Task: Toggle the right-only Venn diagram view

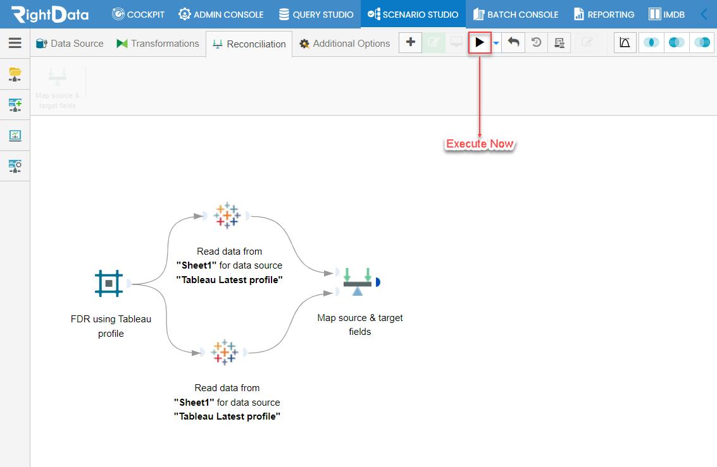Action: pyautogui.click(x=702, y=43)
